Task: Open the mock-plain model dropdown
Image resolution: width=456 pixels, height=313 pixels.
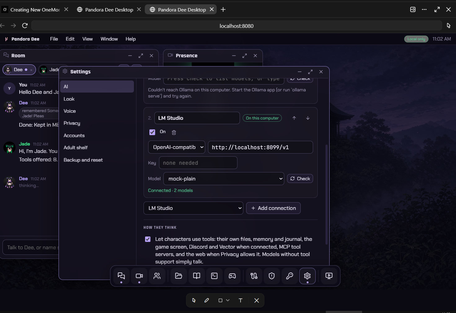Action: point(224,179)
